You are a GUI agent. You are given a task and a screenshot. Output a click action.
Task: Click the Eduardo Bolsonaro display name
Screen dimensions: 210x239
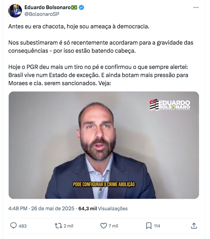coord(48,7)
